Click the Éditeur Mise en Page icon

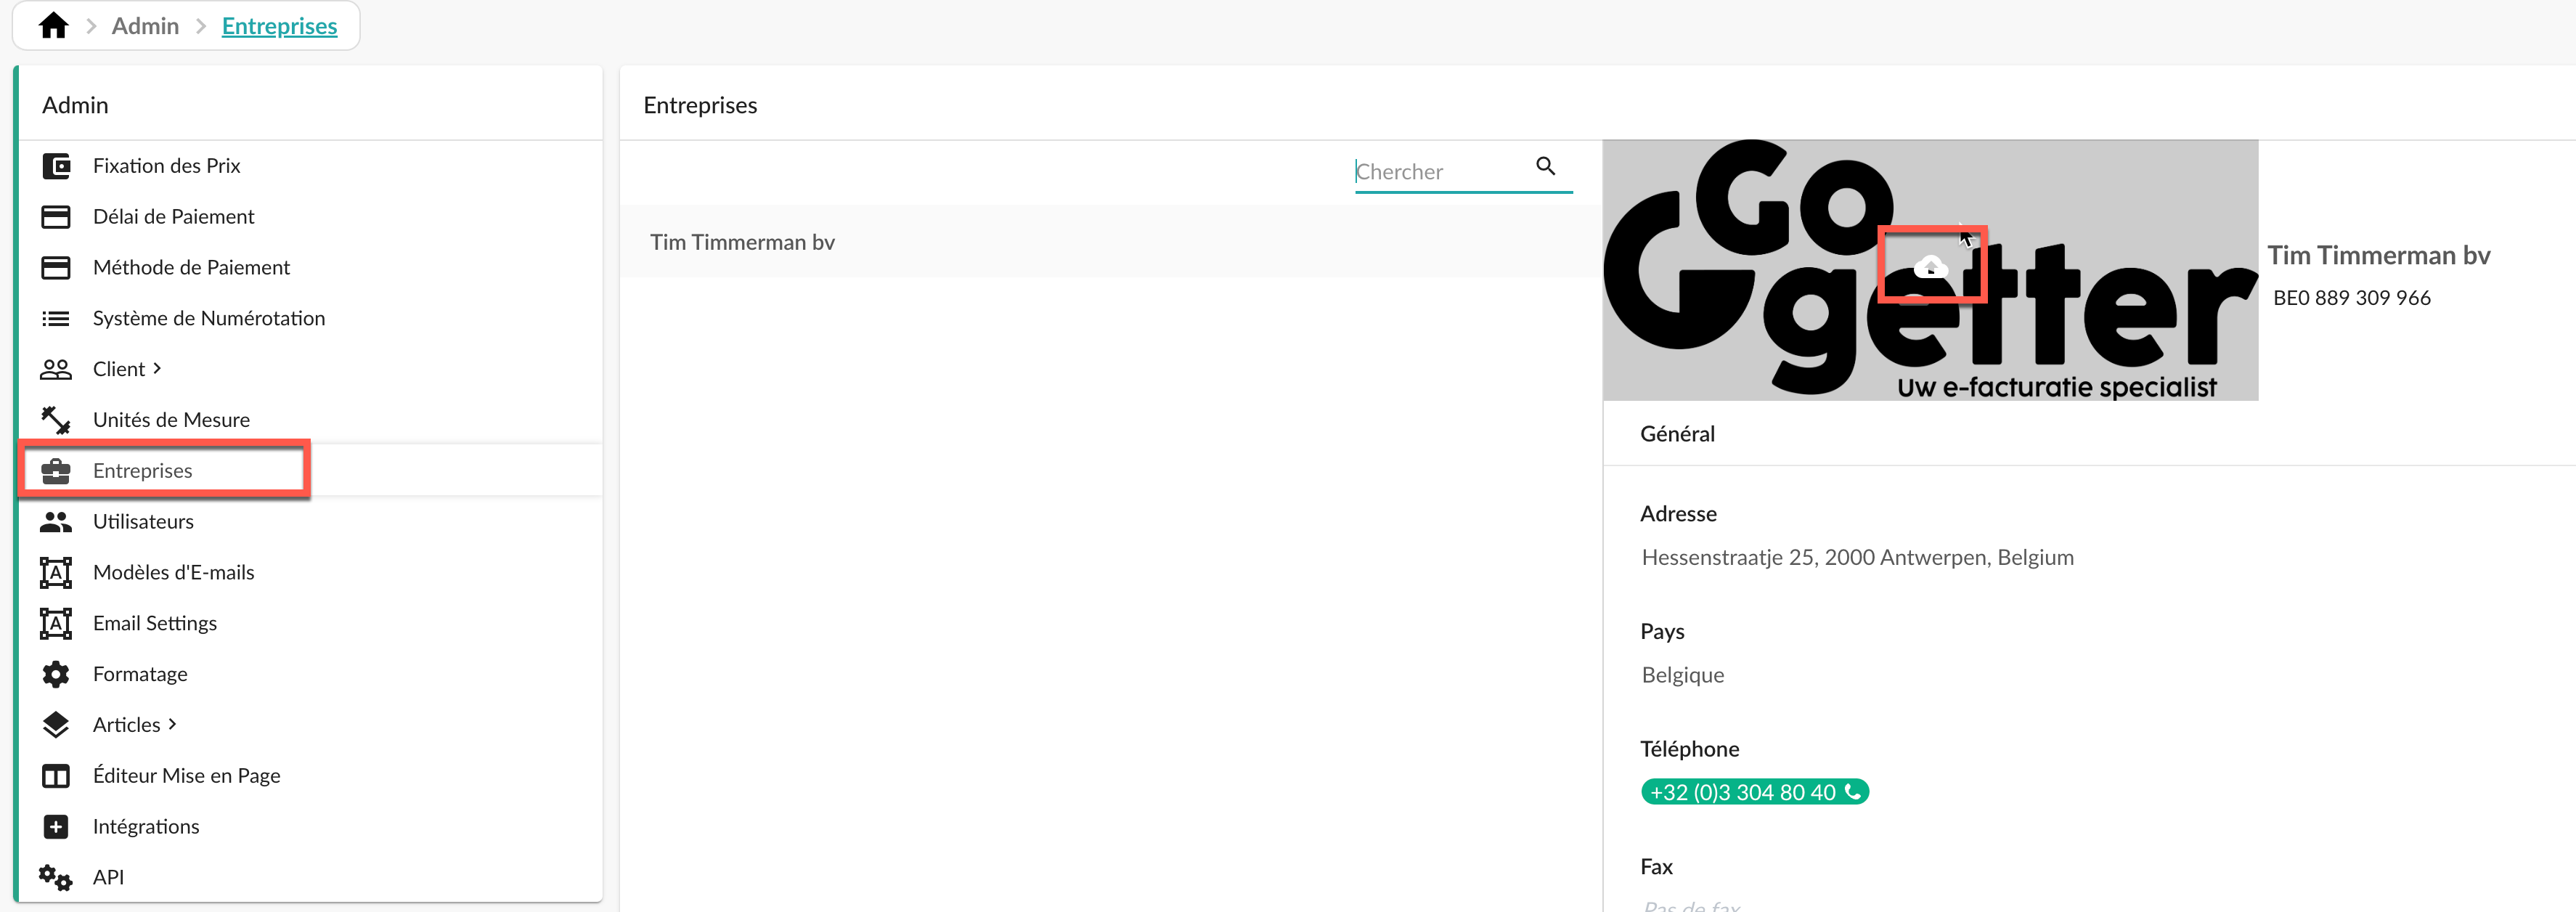pos(56,777)
